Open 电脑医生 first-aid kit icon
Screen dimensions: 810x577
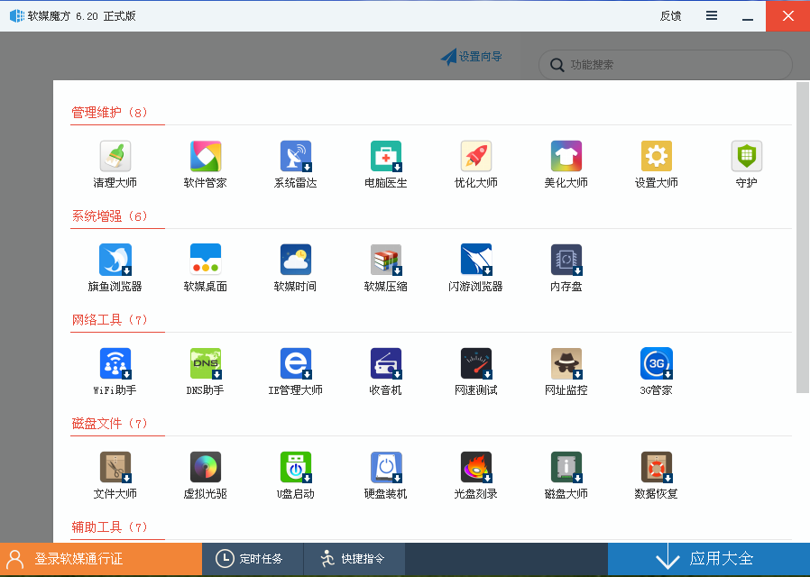click(x=386, y=165)
